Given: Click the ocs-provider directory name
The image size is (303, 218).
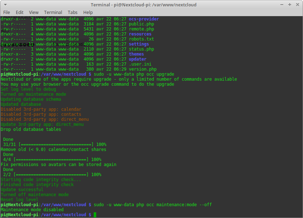Looking at the screenshot, I should click(144, 19).
